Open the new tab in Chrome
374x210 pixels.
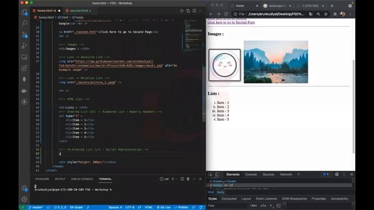332,6
